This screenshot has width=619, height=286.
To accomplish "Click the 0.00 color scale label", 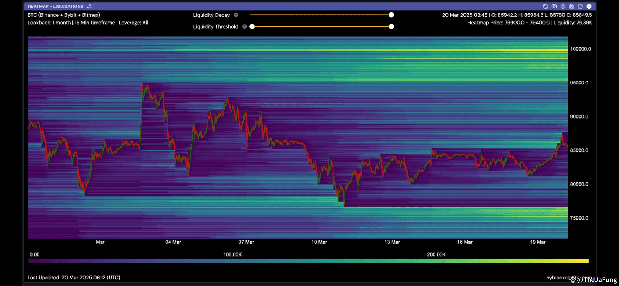I will (34, 254).
